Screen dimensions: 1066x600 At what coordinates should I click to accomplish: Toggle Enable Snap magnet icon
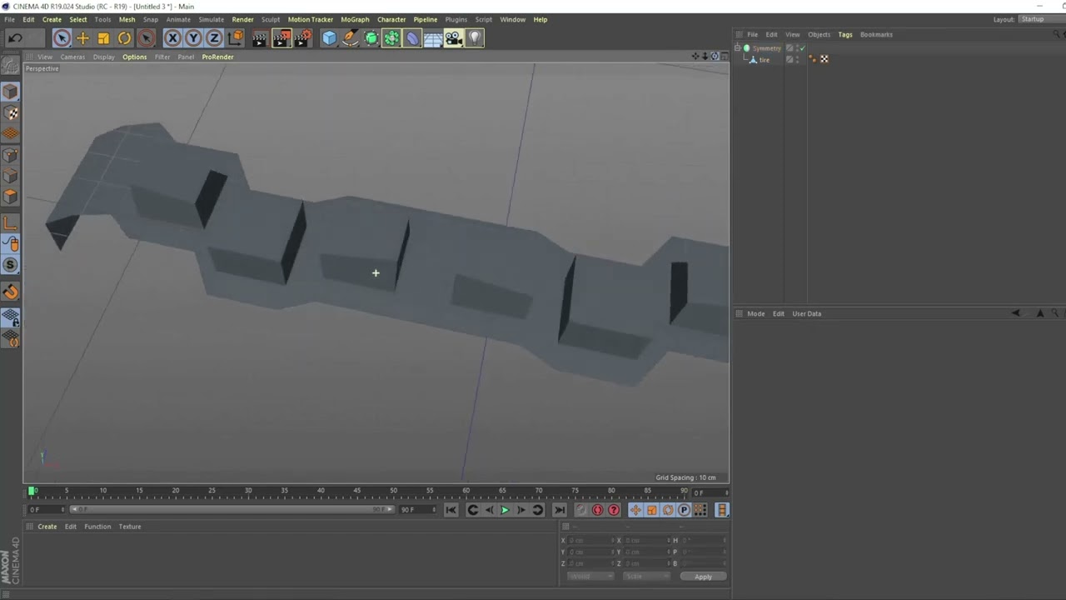tap(11, 292)
